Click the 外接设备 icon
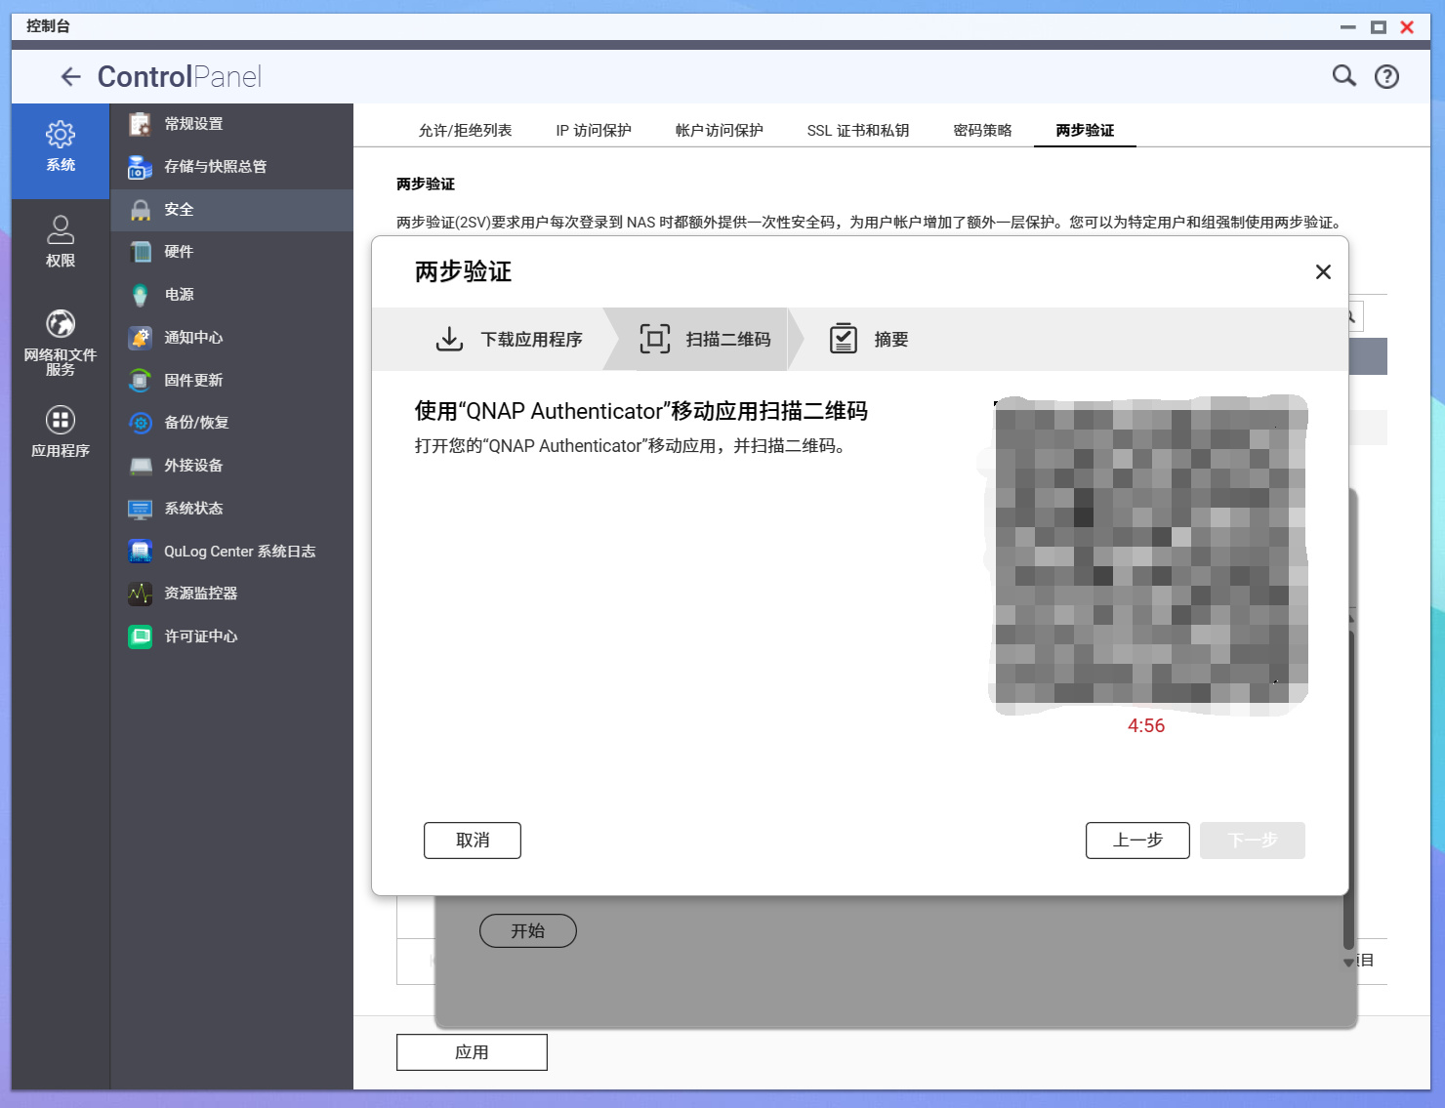 141,466
